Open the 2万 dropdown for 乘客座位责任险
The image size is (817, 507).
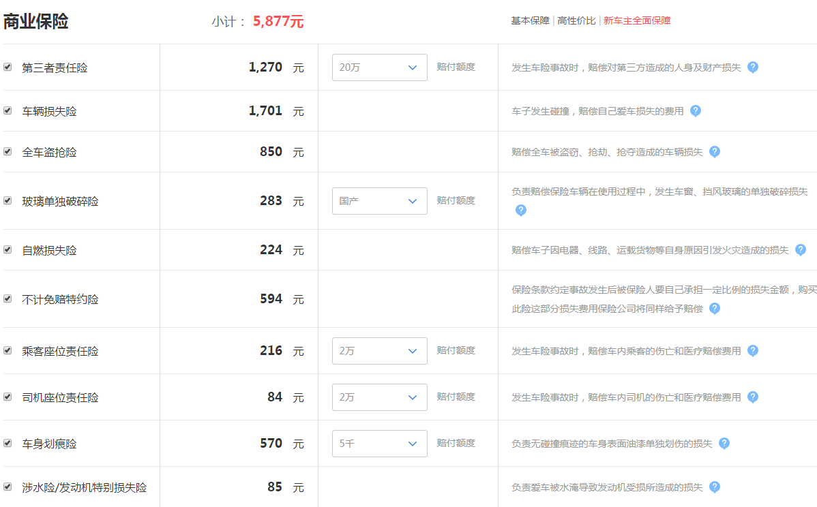click(x=379, y=351)
